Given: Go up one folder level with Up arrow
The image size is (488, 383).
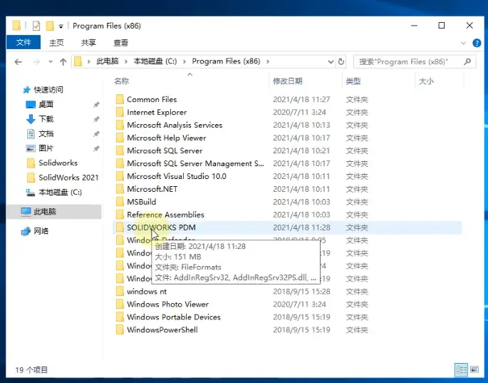Looking at the screenshot, I should coord(63,62).
